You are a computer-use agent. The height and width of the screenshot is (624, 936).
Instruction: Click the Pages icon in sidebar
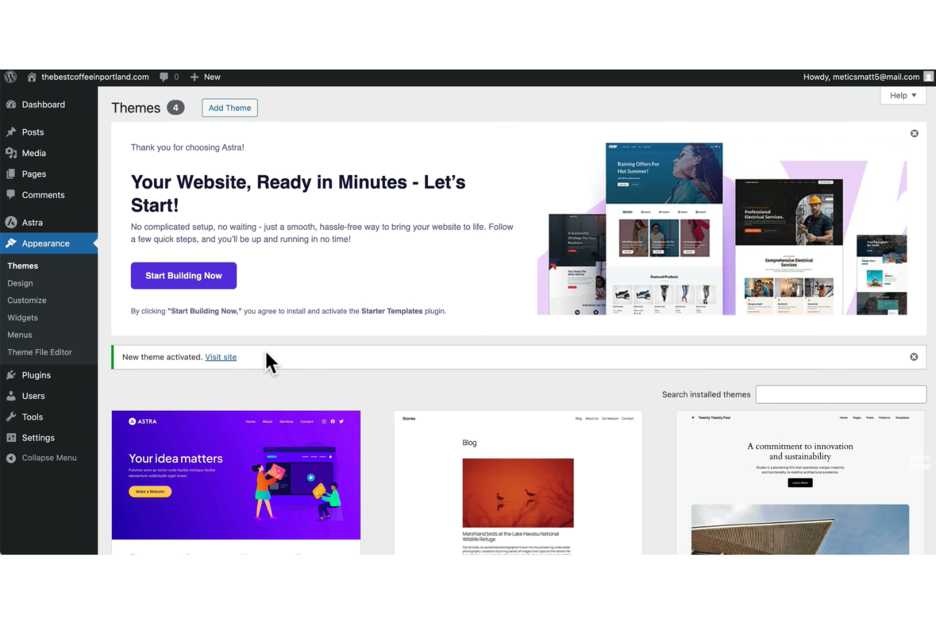coord(11,173)
